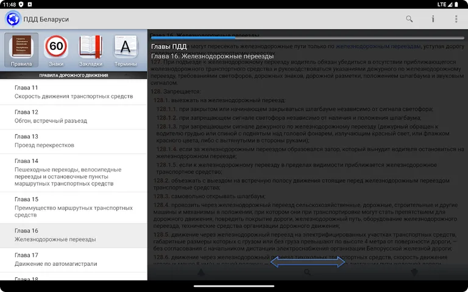Switch to the Знаки speed-limit sign tab
This screenshot has width=468, height=292.
point(56,50)
